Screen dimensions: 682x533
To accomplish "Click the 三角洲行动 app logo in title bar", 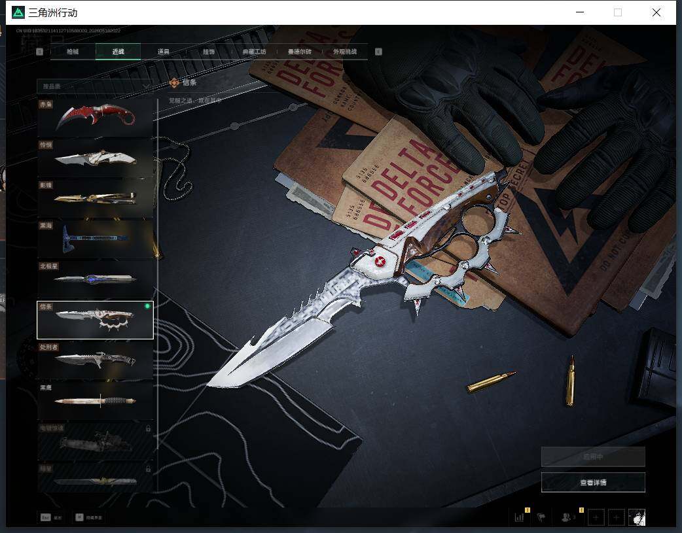I will click(18, 12).
